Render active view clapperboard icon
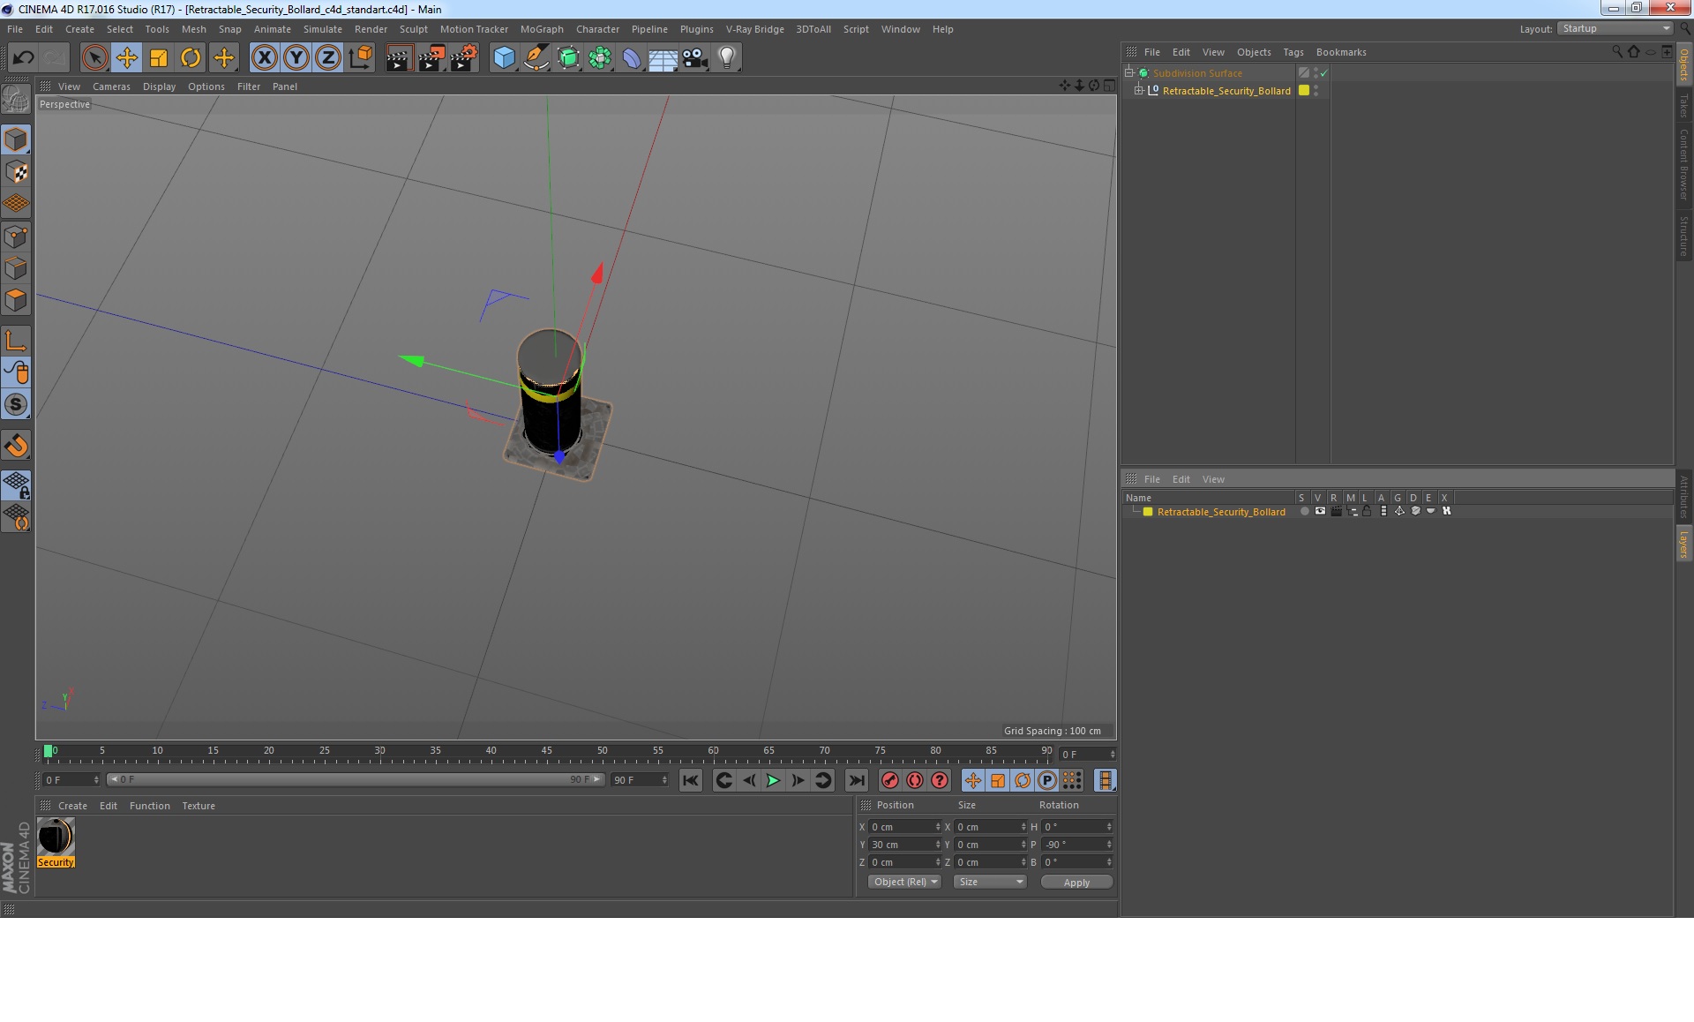Viewport: 1694px width, 1022px height. 399,58
